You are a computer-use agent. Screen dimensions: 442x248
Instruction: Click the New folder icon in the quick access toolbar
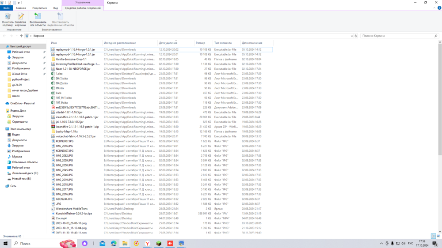[x=15, y=3]
